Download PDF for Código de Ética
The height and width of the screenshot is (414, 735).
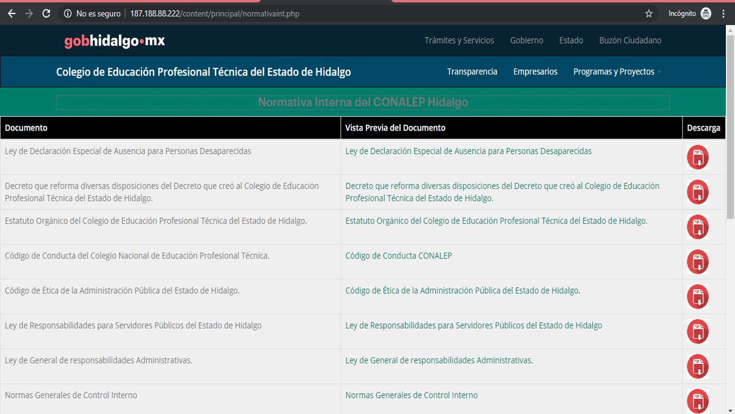tap(698, 296)
